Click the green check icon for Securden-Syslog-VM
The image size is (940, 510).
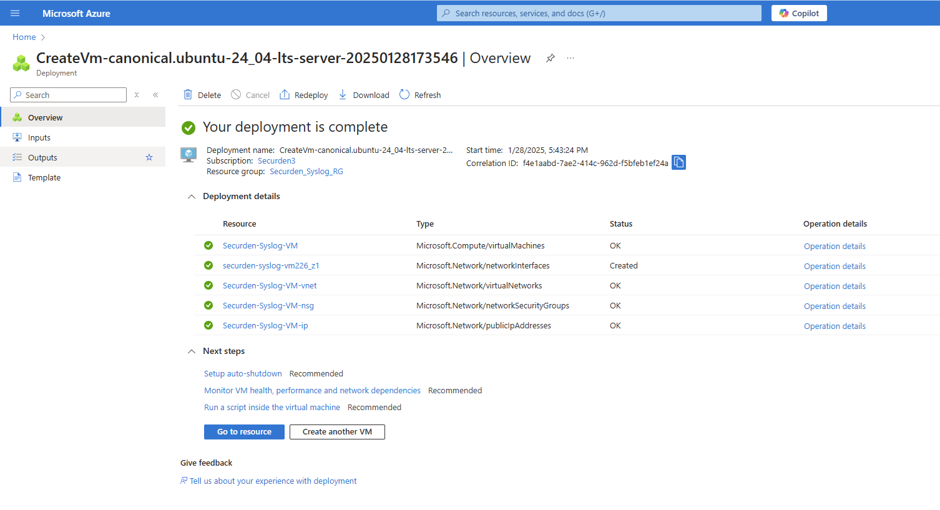[208, 245]
